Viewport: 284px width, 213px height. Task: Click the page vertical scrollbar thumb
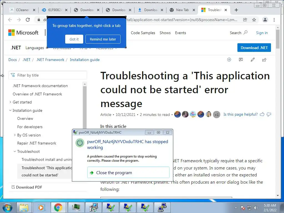click(x=278, y=39)
